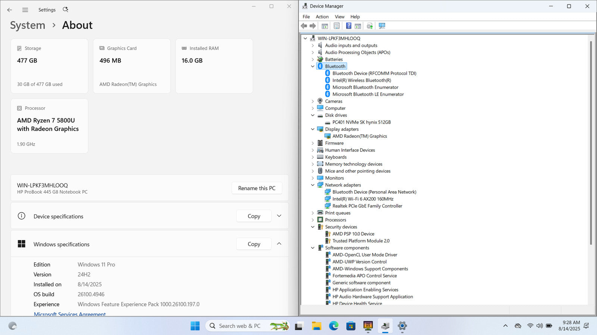Click the Settings search magnifier icon
The image size is (597, 335).
[65, 10]
